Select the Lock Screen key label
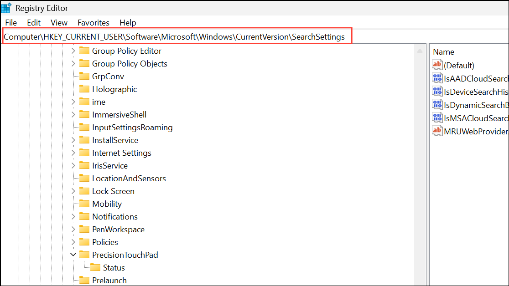This screenshot has height=286, width=509. click(x=113, y=191)
